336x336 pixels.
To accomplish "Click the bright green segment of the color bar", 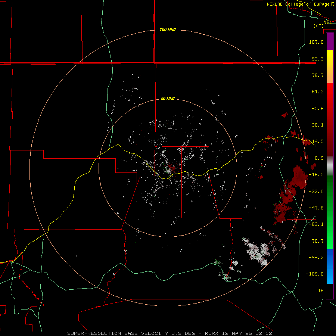I will (x=330, y=212).
